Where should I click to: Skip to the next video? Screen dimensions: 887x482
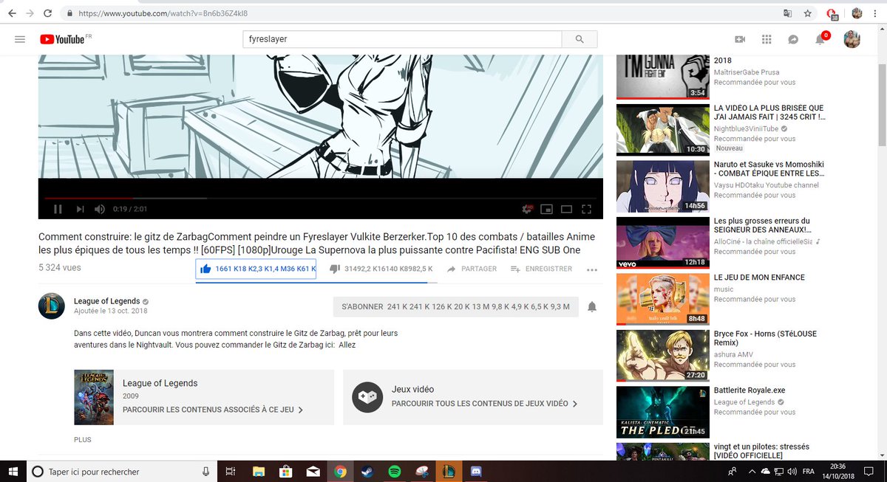(x=81, y=210)
